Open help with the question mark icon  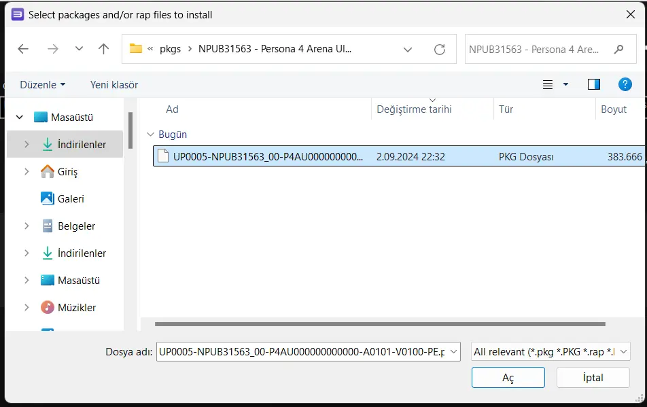pyautogui.click(x=625, y=84)
